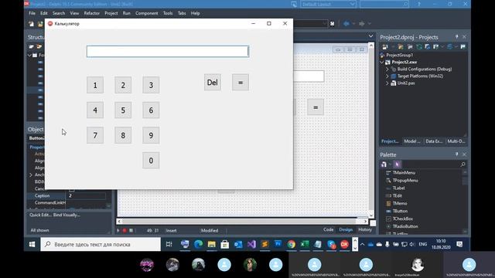The height and width of the screenshot is (278, 495).
Task: Switch to the Model view tab
Action: [412, 141]
